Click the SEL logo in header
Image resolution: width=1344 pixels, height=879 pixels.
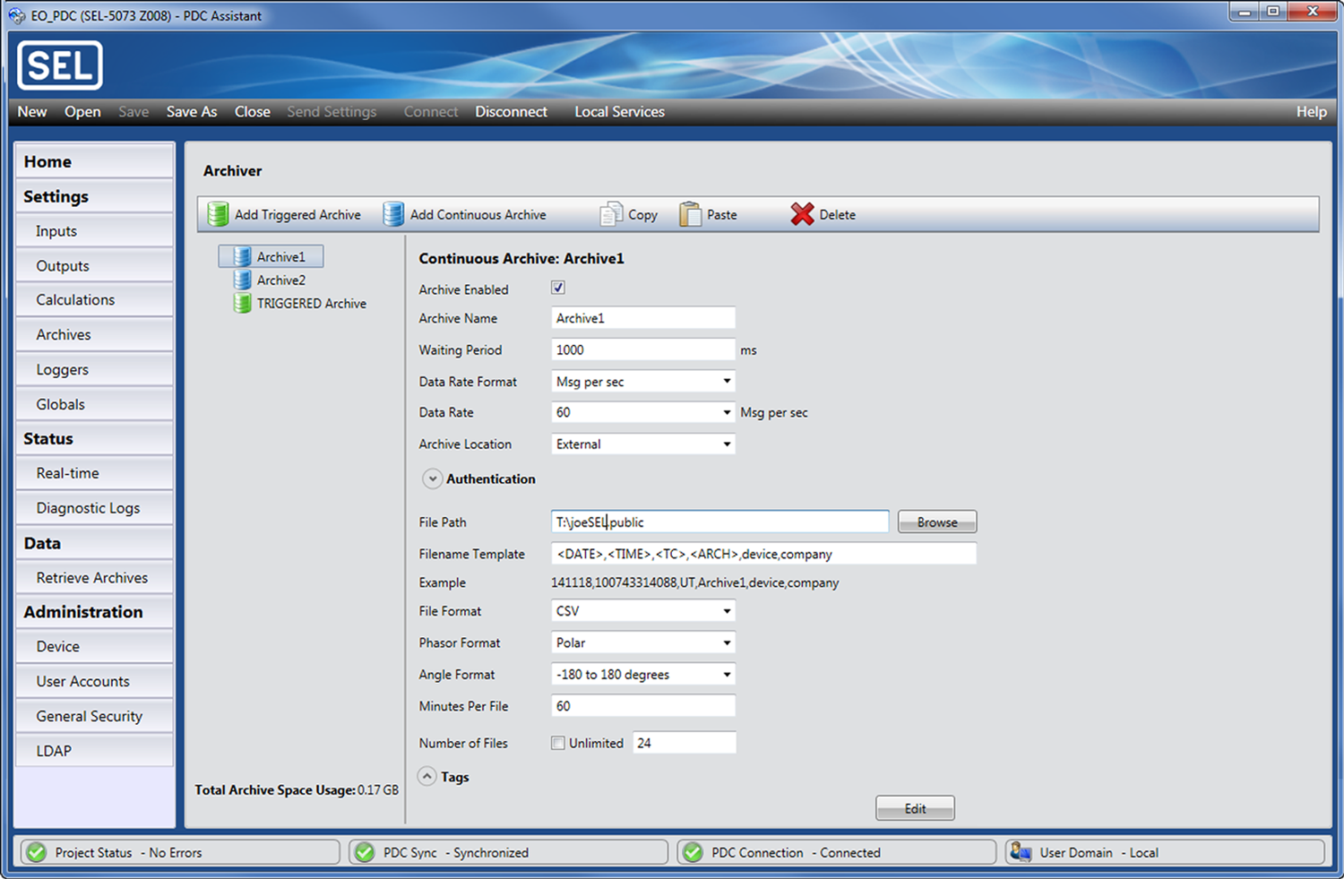(60, 65)
